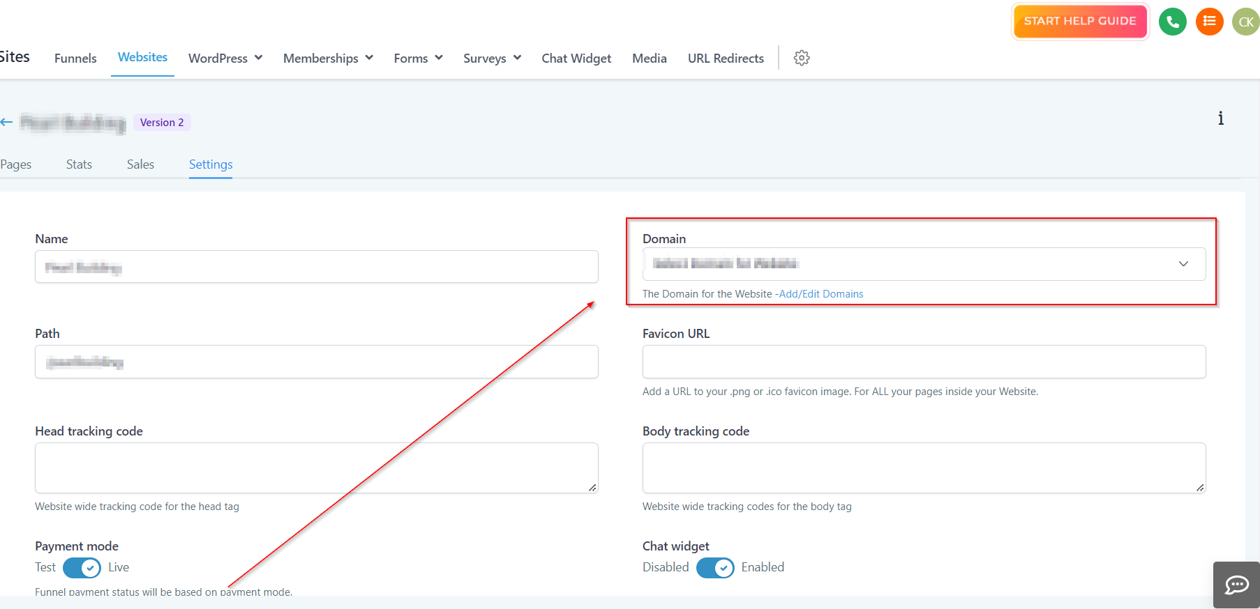Open the orange list icon
The width and height of the screenshot is (1260, 609).
(x=1209, y=22)
